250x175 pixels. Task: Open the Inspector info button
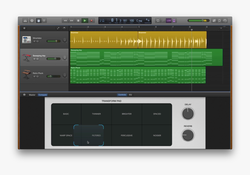click(24, 95)
